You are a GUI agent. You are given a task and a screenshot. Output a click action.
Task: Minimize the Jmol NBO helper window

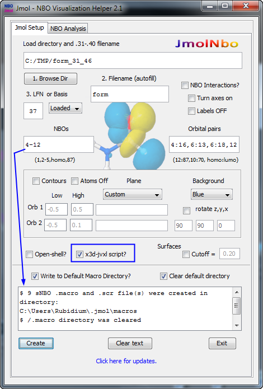210,6
